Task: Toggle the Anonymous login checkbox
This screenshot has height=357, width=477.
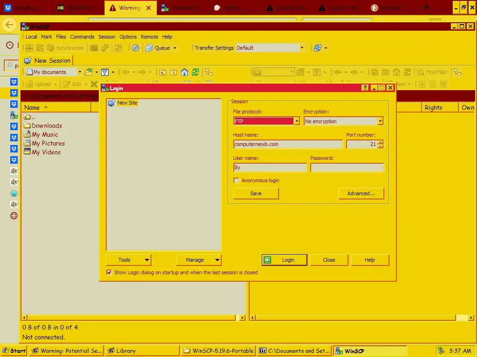Action: (x=236, y=180)
